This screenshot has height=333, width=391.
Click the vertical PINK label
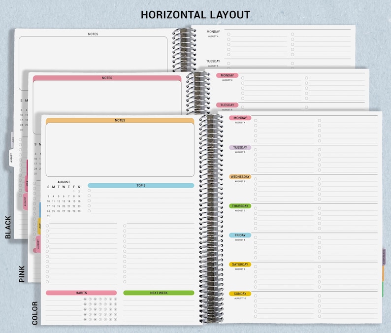pyautogui.click(x=22, y=274)
